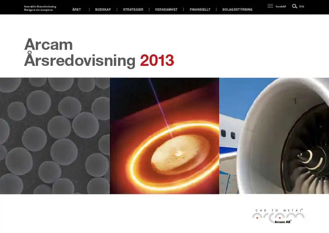The image size is (329, 233).
Task: Click the Sök search label
Action: tap(301, 7)
